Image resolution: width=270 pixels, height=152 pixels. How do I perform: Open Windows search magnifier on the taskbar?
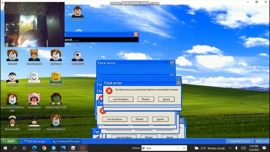[x=15, y=148]
